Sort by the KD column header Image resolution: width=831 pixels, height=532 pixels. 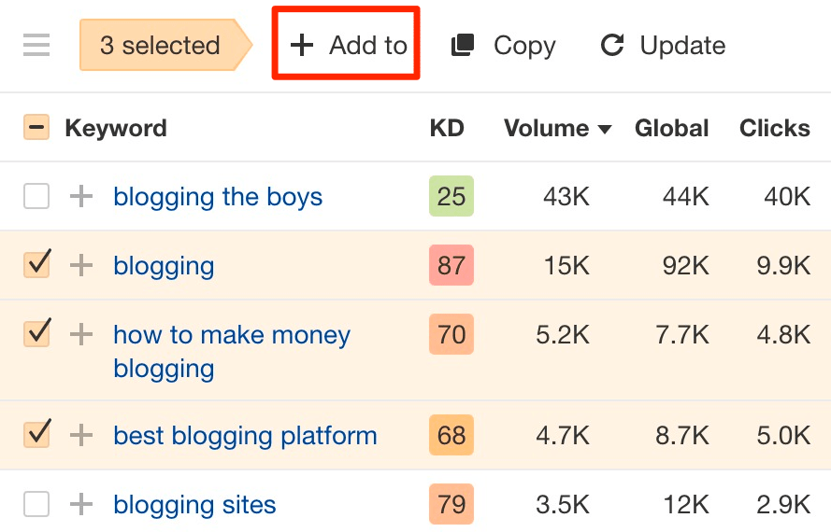(x=447, y=128)
